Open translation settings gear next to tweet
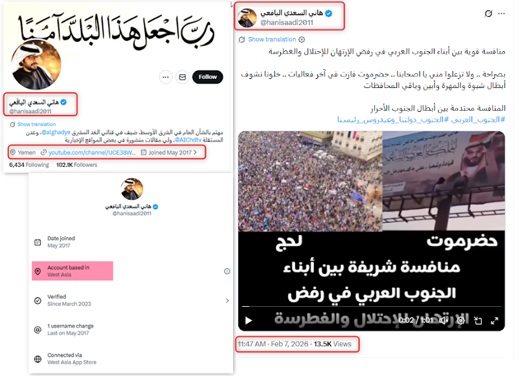Image resolution: width=518 pixels, height=376 pixels. point(302,39)
